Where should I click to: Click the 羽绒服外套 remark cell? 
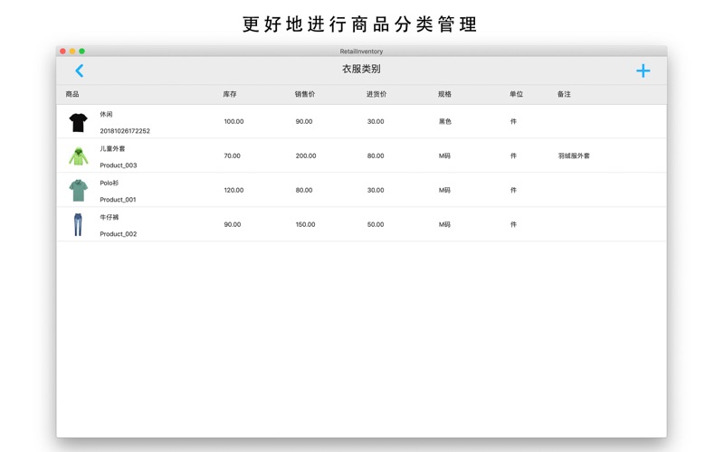point(574,155)
